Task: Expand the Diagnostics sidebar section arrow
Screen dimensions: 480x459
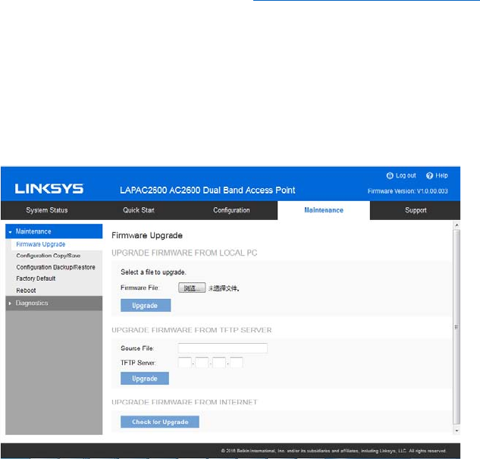Action: point(10,303)
